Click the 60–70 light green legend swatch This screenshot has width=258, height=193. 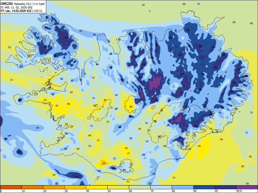[140, 187]
